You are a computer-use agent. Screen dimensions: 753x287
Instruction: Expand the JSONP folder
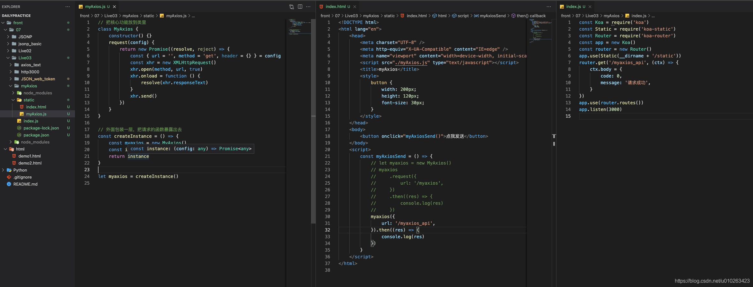pyautogui.click(x=37, y=37)
